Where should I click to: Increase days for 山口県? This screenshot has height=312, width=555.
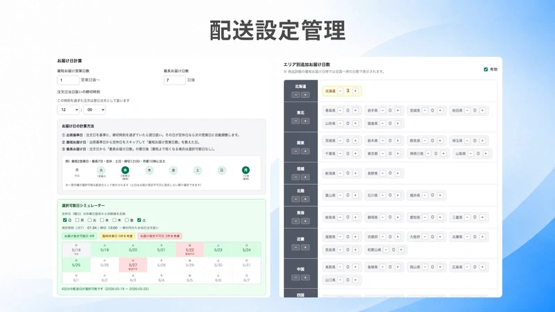click(x=355, y=280)
